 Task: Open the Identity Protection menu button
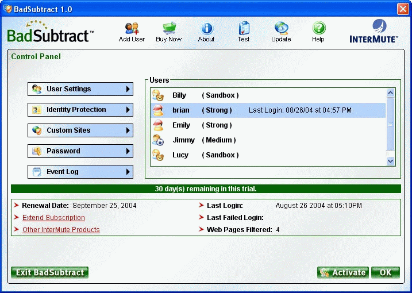(x=80, y=110)
